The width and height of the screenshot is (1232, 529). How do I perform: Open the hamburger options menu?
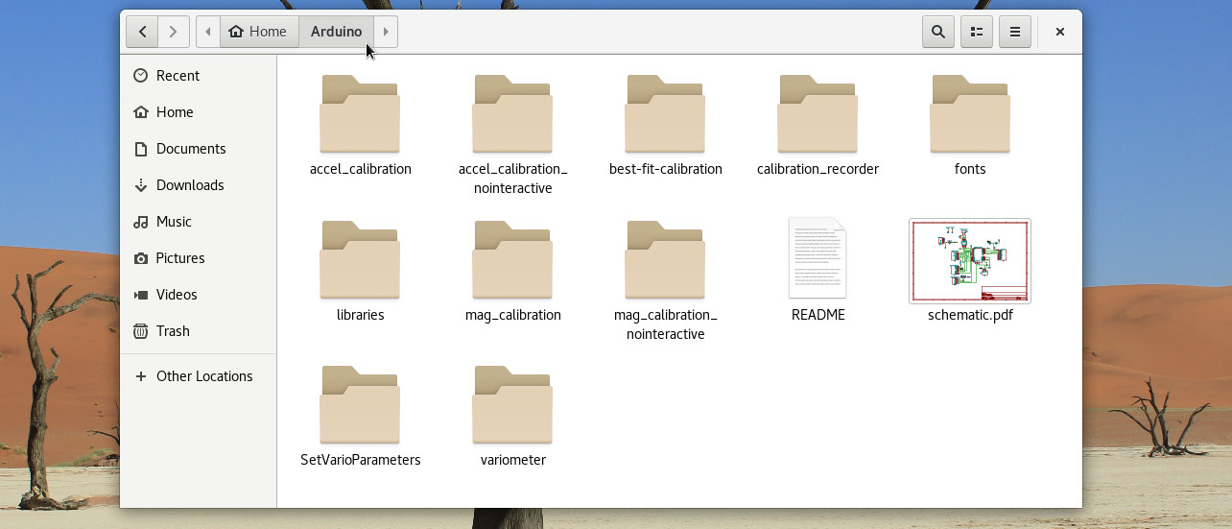point(1014,32)
